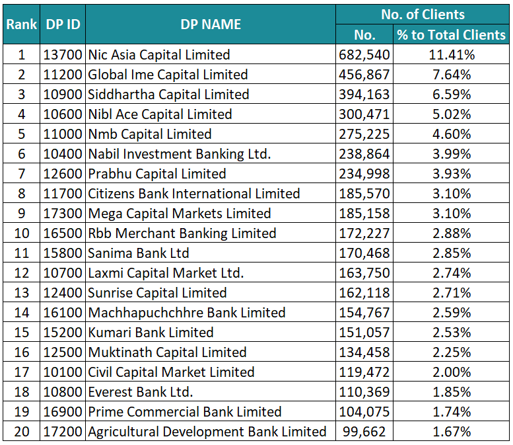Select the Everest Bank Ltd. cell
The height and width of the screenshot is (445, 513).
(x=141, y=392)
